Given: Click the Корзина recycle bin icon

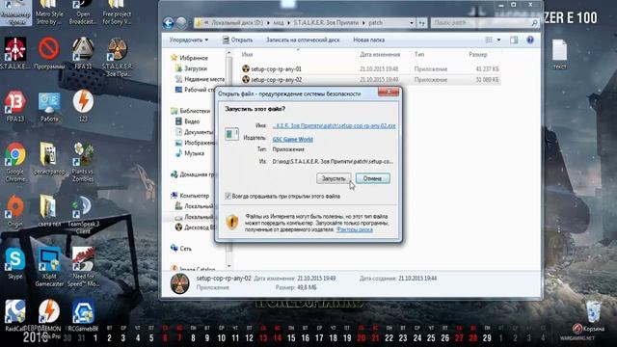Looking at the screenshot, I should (x=593, y=317).
